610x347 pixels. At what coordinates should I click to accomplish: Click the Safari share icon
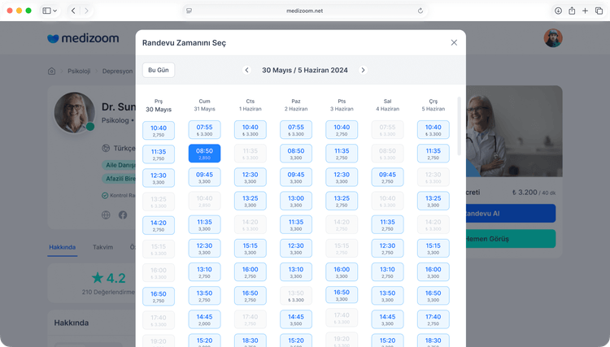click(572, 11)
